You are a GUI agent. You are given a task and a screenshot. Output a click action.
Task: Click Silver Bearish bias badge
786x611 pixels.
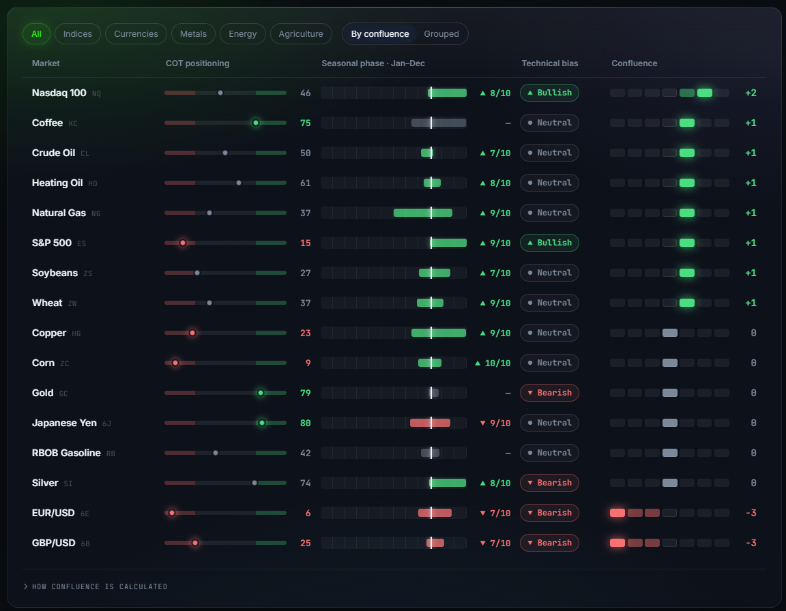pyautogui.click(x=549, y=483)
